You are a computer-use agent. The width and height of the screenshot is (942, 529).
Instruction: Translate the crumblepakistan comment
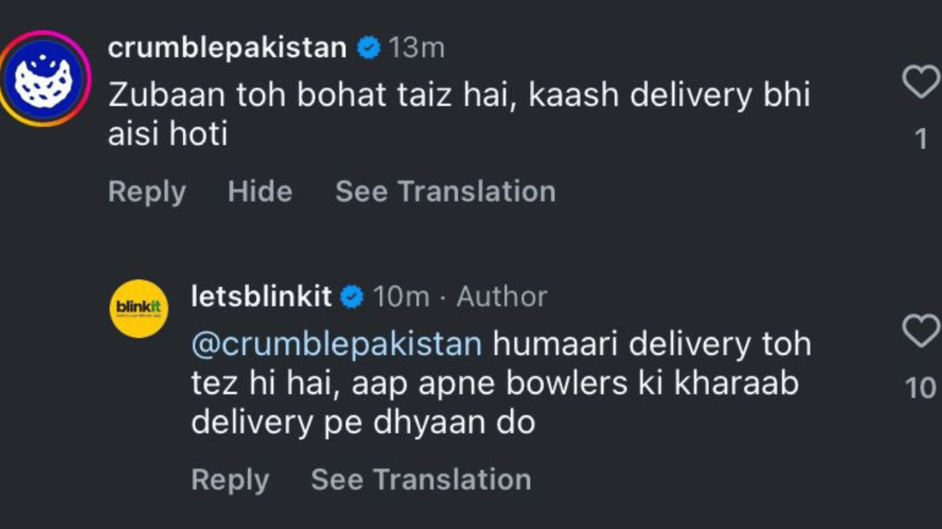(445, 192)
